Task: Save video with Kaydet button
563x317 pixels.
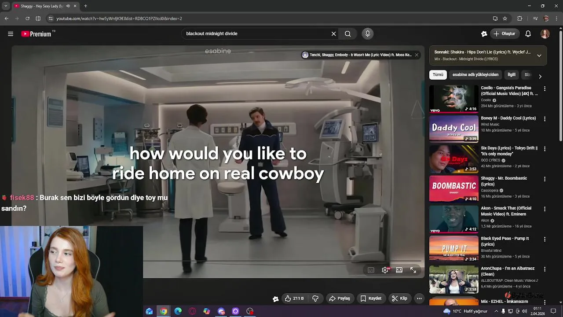Action: click(371, 299)
